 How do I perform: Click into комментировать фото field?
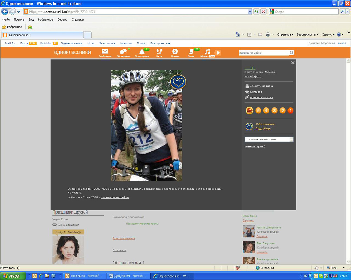click(x=269, y=139)
